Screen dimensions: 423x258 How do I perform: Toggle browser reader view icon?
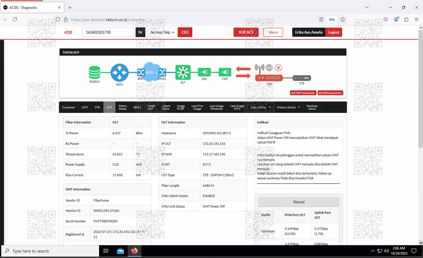click(322, 20)
